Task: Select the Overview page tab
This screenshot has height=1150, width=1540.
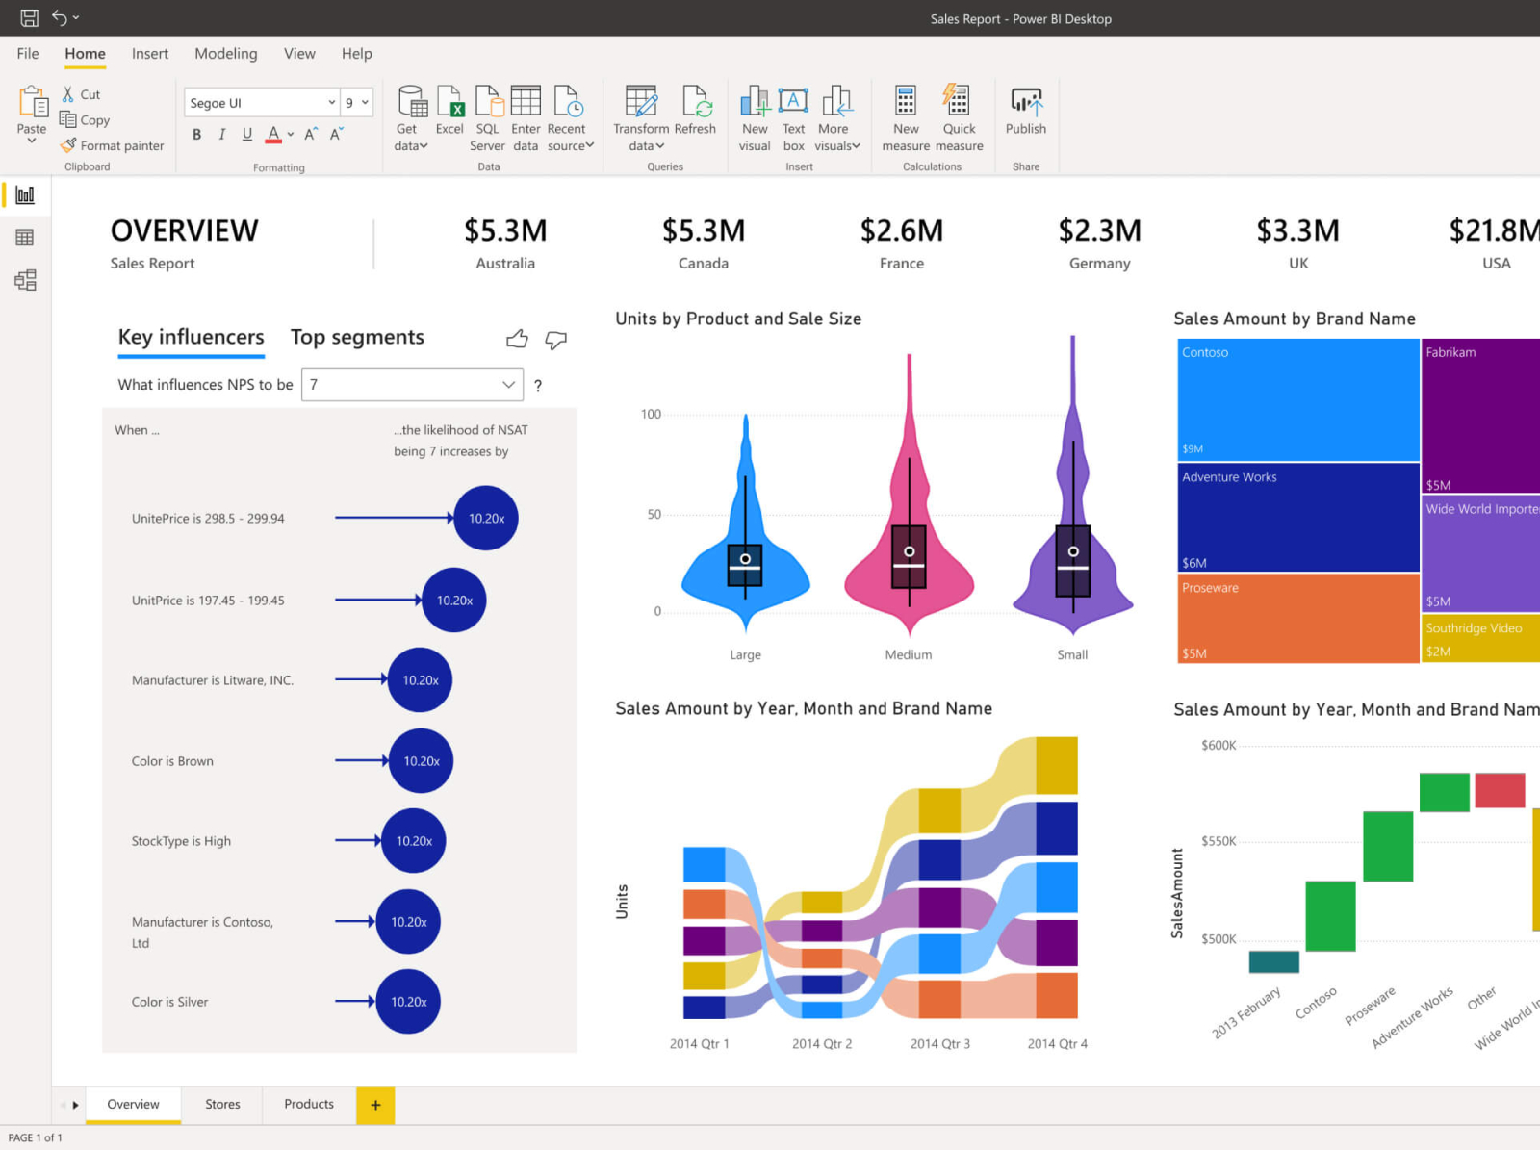Action: click(x=134, y=1104)
